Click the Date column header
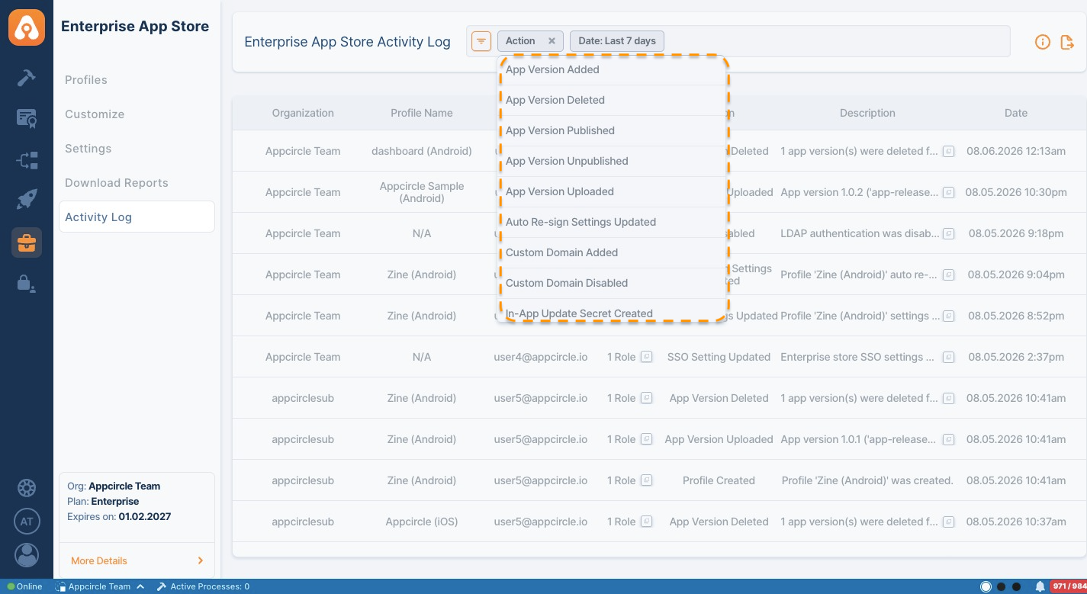 [1016, 113]
